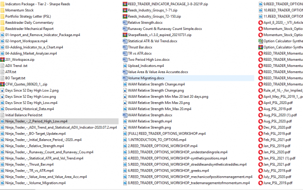This screenshot has height=190, width=303.
Task: Select 8.REED_TRADER_OPTIONS_WORKSHOP trademanagementofmomentum video
Action: tap(189, 183)
